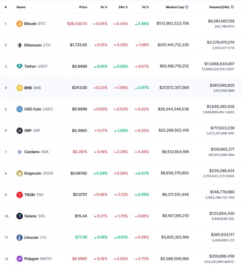Screen dimensions: 242x267
Task: Click Ethereum 24h volume $3,579,070,074
Action: tap(221, 42)
